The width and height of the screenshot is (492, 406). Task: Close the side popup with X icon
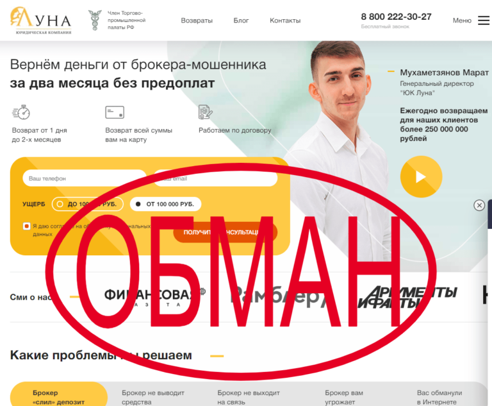coord(479,205)
